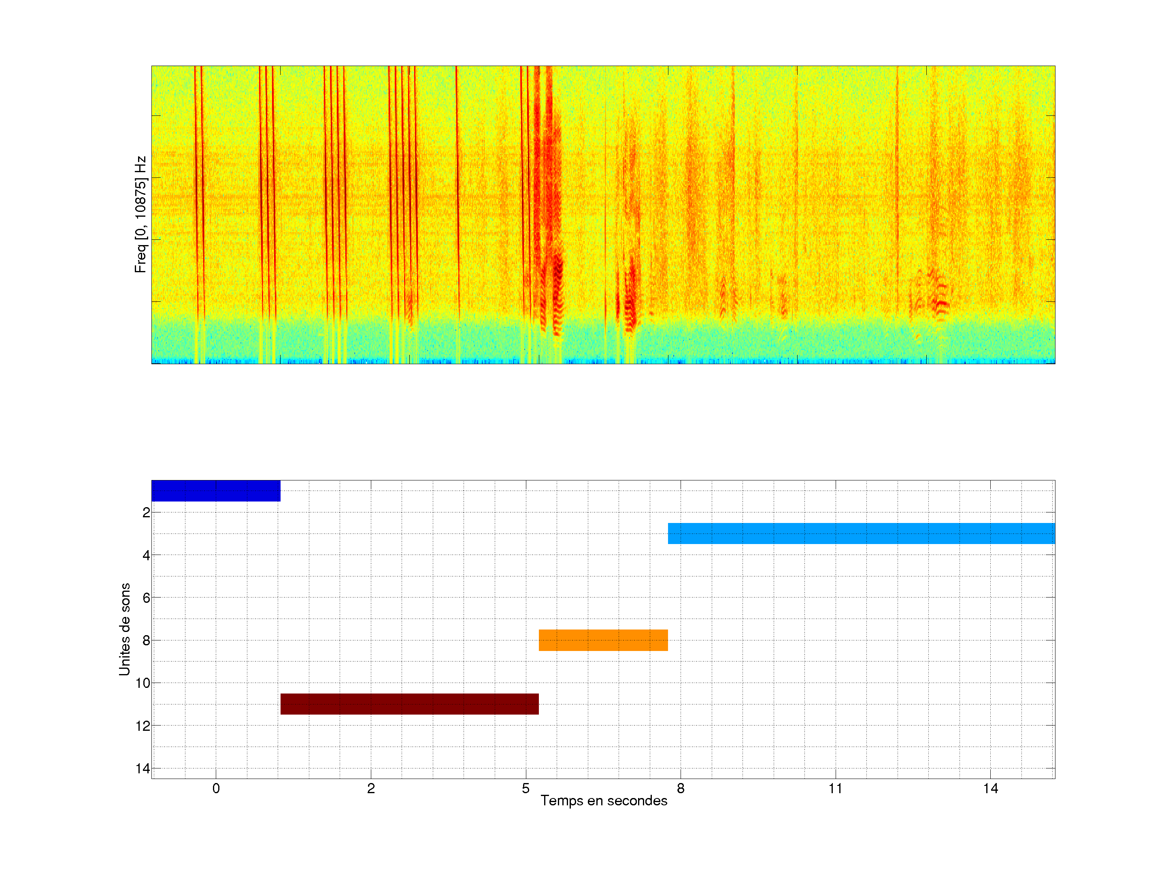Click the orange bar at unit 8

pyautogui.click(x=603, y=640)
